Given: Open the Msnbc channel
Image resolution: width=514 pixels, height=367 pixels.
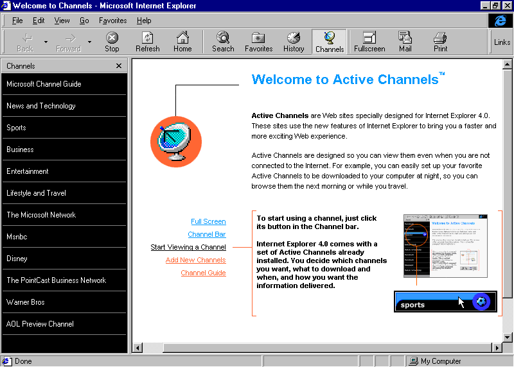Looking at the screenshot, I should (x=64, y=237).
